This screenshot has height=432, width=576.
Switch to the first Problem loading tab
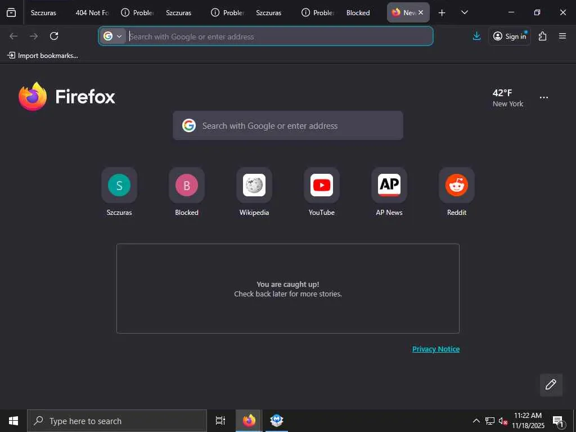137,12
